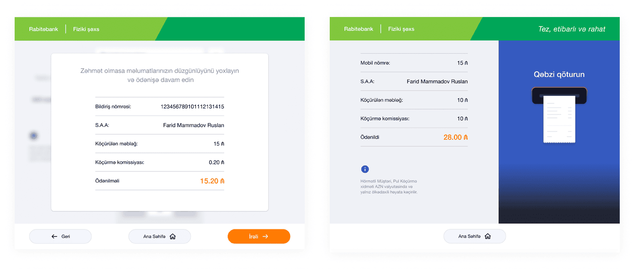The height and width of the screenshot is (269, 633).
Task: Open Ana Səhifə from the receipt screen
Action: pyautogui.click(x=475, y=236)
